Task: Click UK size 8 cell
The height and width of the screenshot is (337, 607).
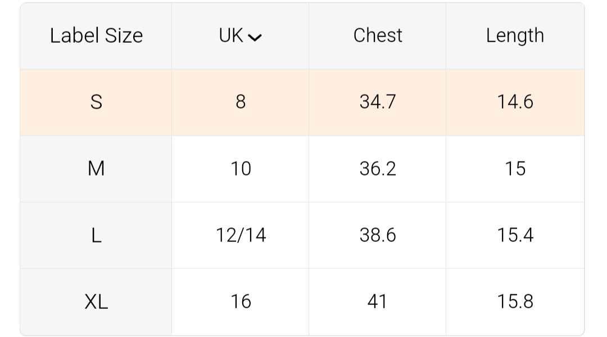Action: tap(241, 102)
